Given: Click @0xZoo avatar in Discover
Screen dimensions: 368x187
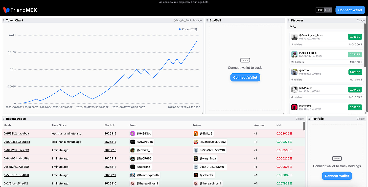Looking at the screenshot, I should point(294,72).
